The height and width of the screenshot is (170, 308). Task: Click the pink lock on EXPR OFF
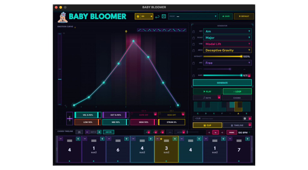click(x=155, y=114)
